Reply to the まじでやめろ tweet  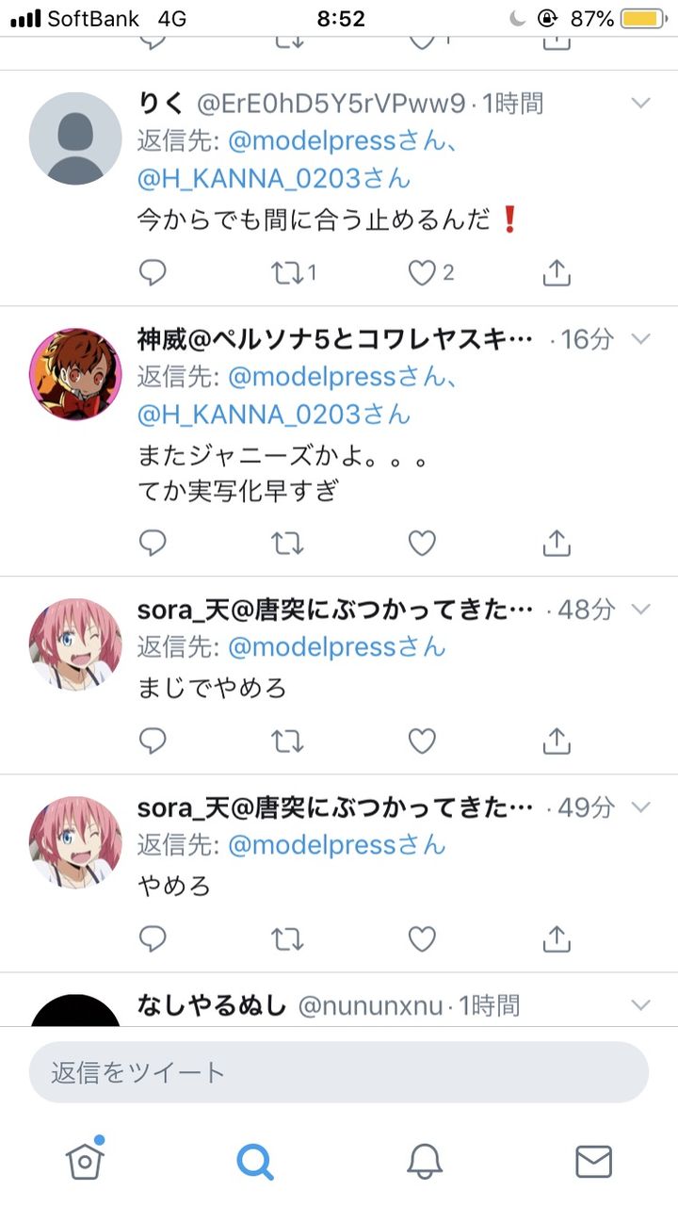point(153,741)
